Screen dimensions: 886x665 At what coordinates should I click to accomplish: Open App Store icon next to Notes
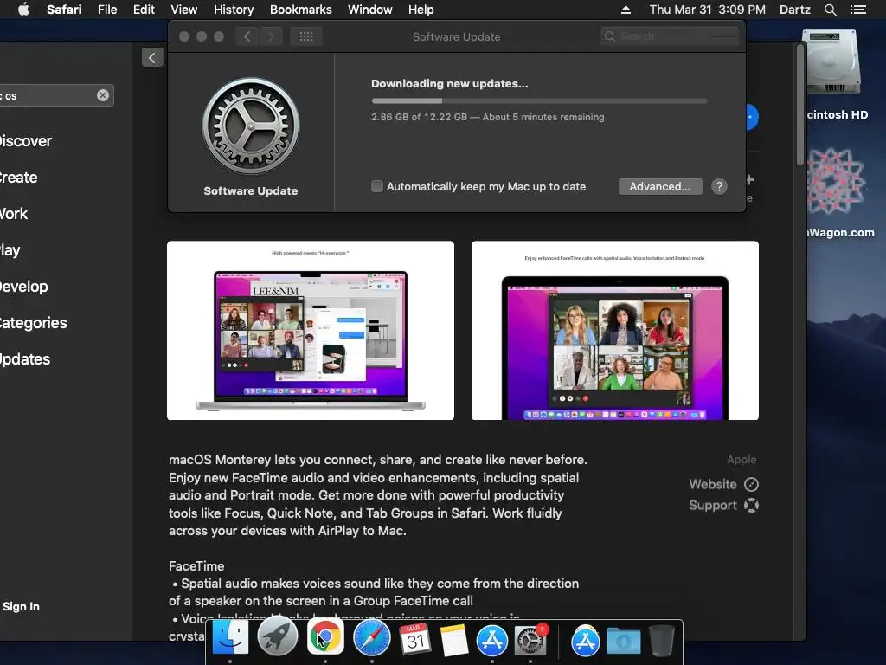coord(492,640)
